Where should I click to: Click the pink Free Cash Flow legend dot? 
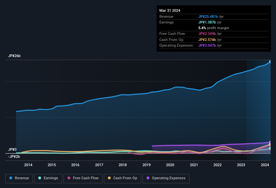tap(69, 178)
